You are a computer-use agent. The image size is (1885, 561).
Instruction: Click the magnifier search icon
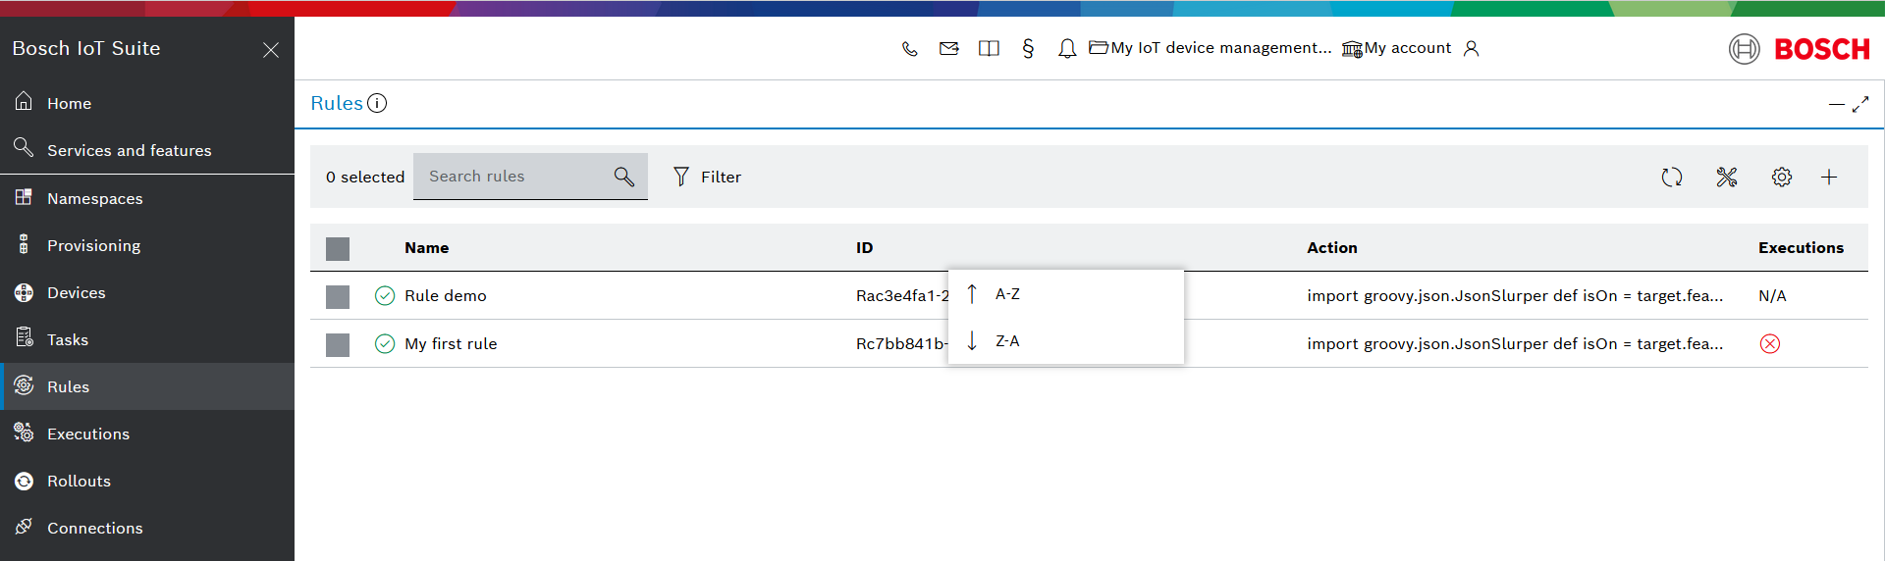click(624, 177)
